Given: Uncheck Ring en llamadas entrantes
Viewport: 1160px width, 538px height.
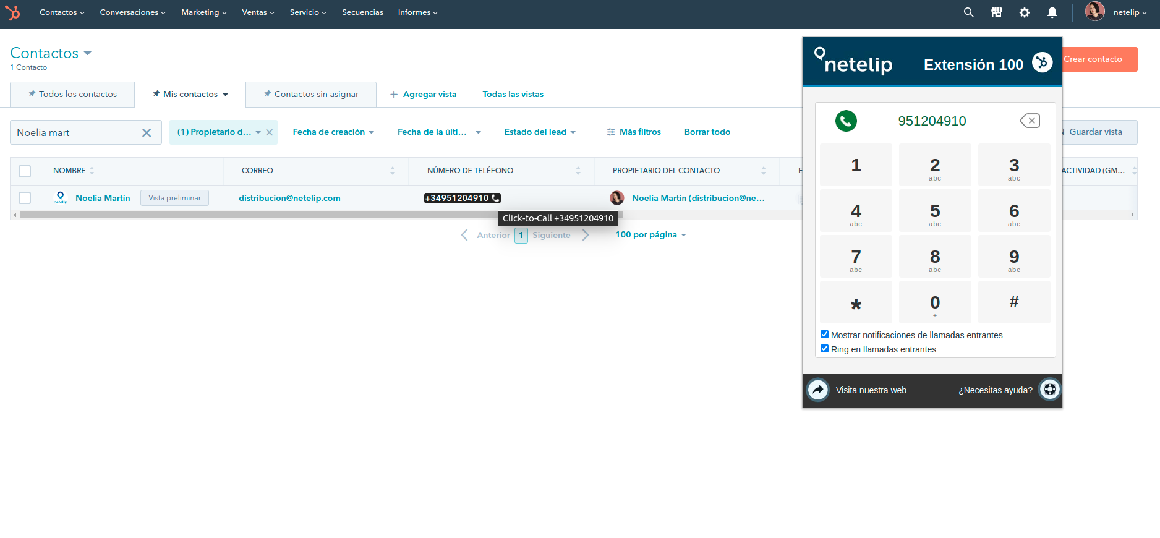Looking at the screenshot, I should [824, 349].
